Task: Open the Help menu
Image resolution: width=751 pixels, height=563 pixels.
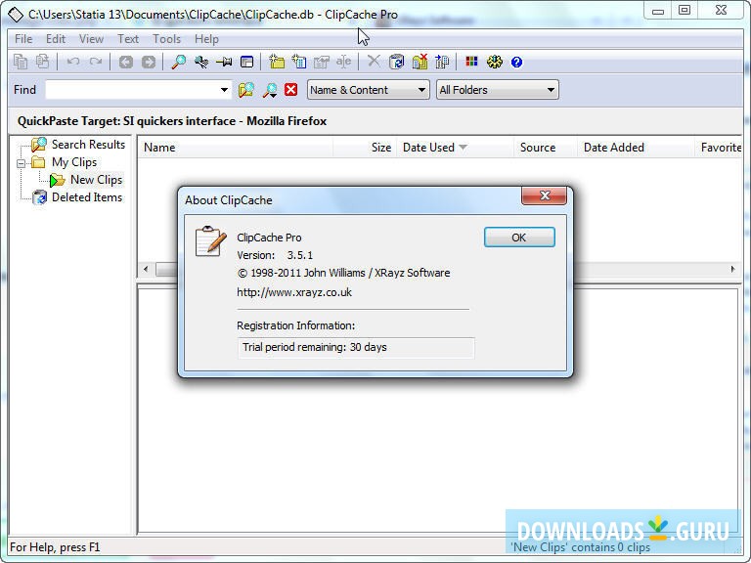Action: (206, 39)
